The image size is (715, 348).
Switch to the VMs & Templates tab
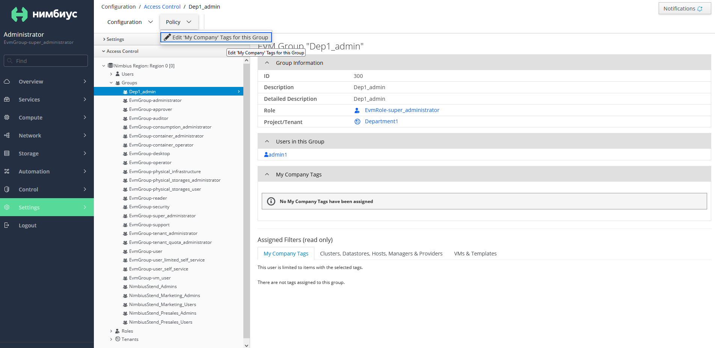click(x=475, y=254)
